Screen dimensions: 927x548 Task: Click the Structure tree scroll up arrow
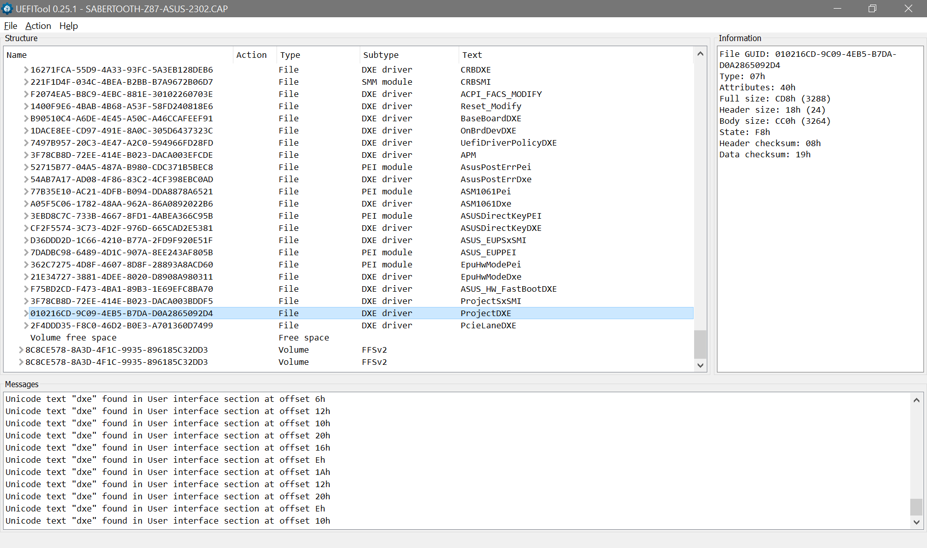click(x=700, y=53)
